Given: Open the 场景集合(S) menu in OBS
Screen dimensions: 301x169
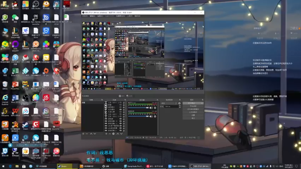Looking at the screenshot, I should point(120,16).
